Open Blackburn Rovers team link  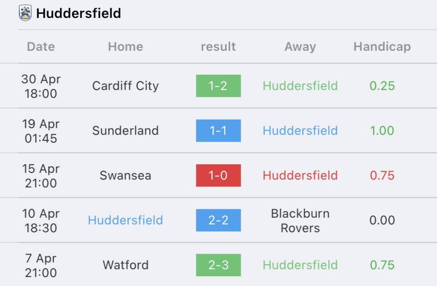300,221
